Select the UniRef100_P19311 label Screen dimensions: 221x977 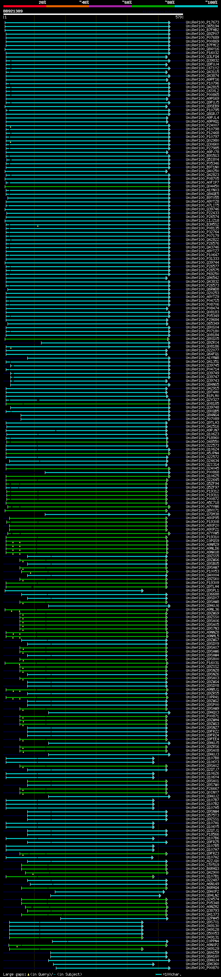pos(202,495)
